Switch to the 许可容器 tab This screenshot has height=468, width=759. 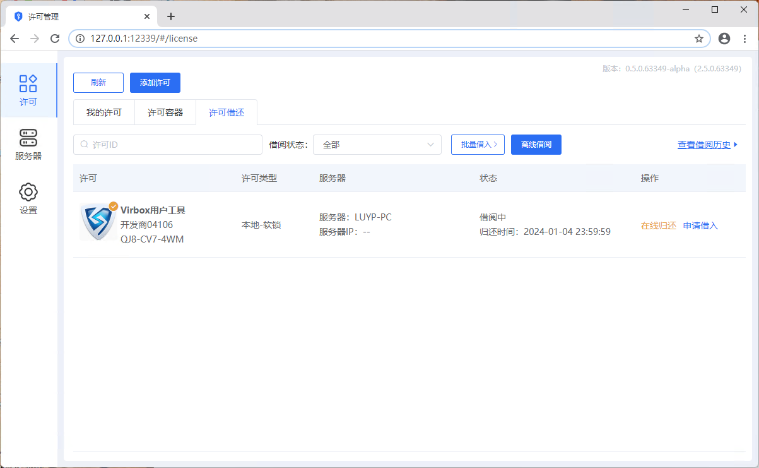click(x=165, y=112)
